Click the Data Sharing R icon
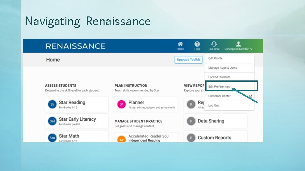The image size is (305, 171). (191, 121)
